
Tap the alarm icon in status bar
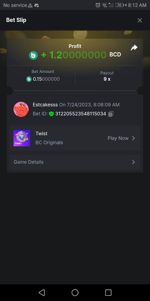(x=98, y=5)
